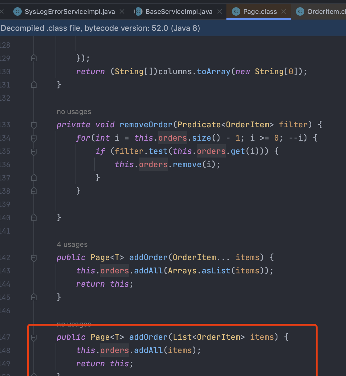346x376 pixels.
Task: Show the 4 usages of addOrder
Action: coord(72,244)
